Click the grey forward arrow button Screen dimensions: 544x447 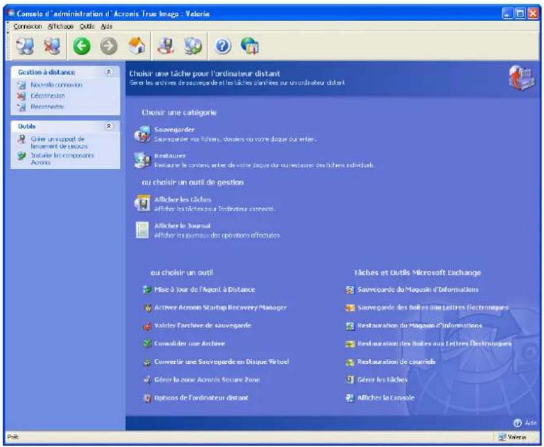[x=109, y=46]
